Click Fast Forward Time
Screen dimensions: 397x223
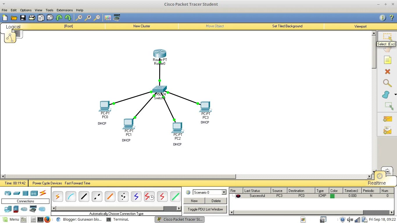(x=78, y=183)
